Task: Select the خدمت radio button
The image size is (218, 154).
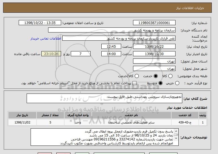Action: click(x=156, y=76)
